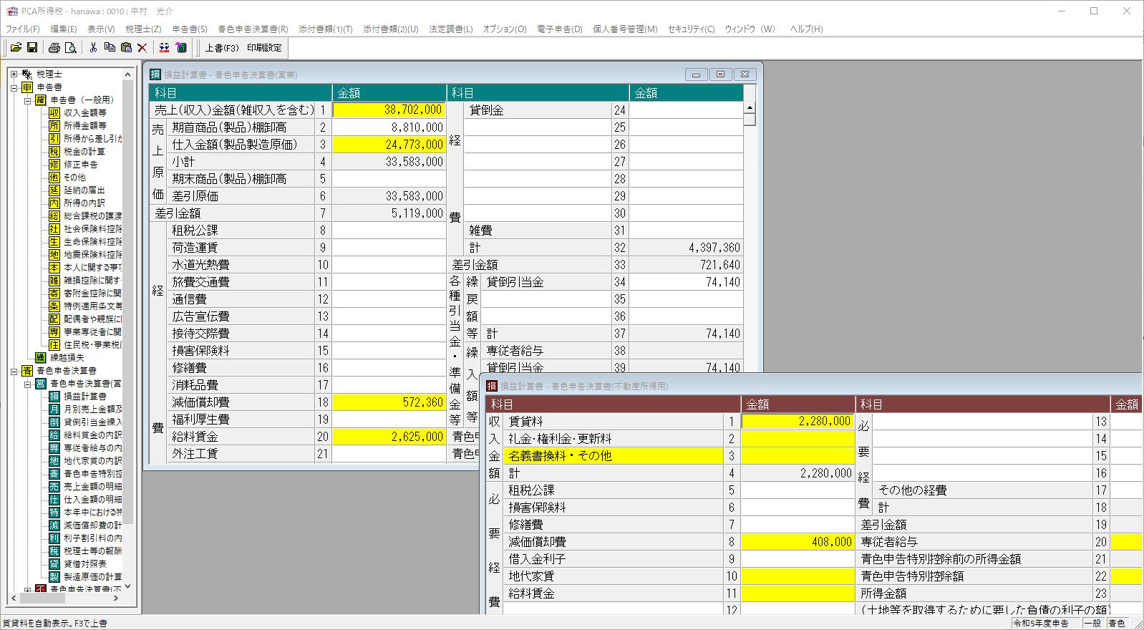Select 所得の内訳 tree item
This screenshot has width=1144, height=630.
click(84, 203)
